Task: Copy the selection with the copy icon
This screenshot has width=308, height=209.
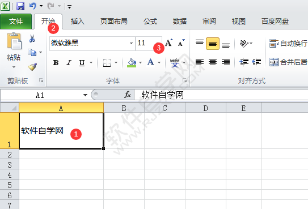Action: pyautogui.click(x=32, y=52)
